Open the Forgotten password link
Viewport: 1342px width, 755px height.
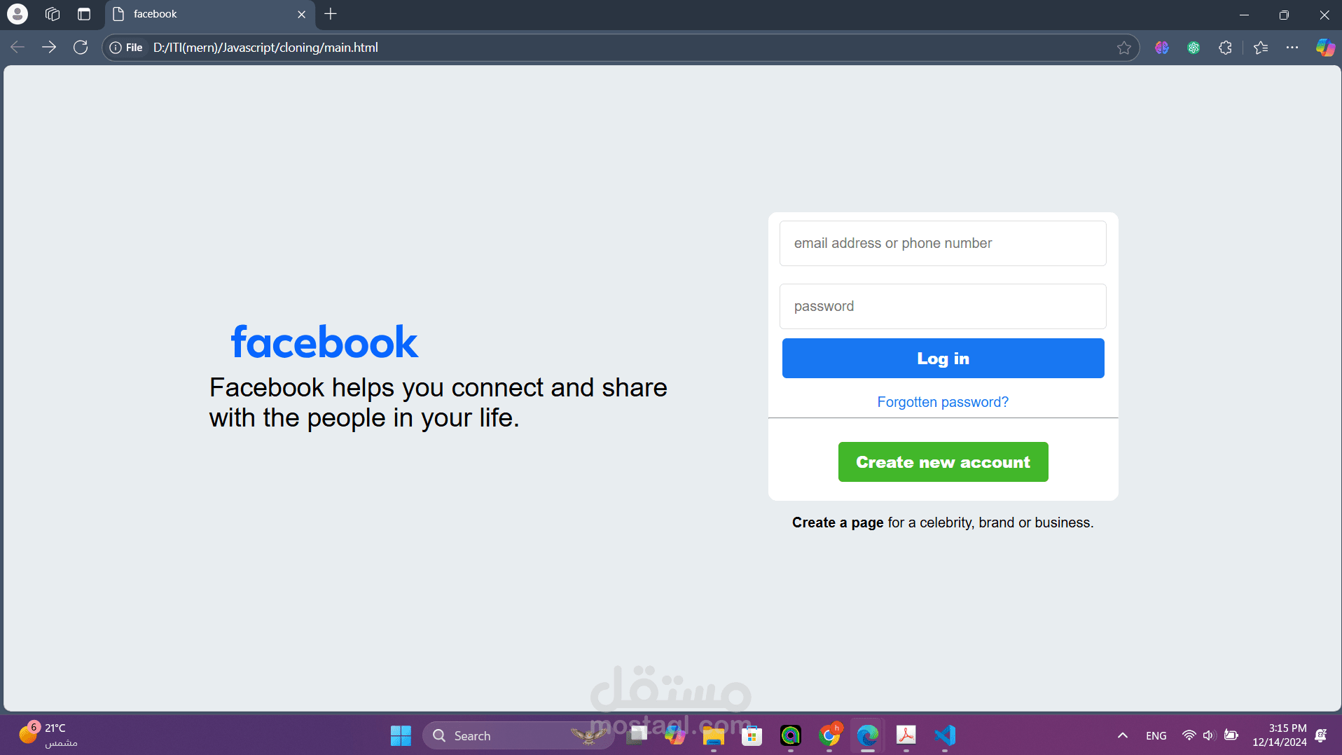coord(943,401)
